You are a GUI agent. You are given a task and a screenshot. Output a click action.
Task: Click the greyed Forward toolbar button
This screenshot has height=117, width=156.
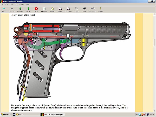12,10
